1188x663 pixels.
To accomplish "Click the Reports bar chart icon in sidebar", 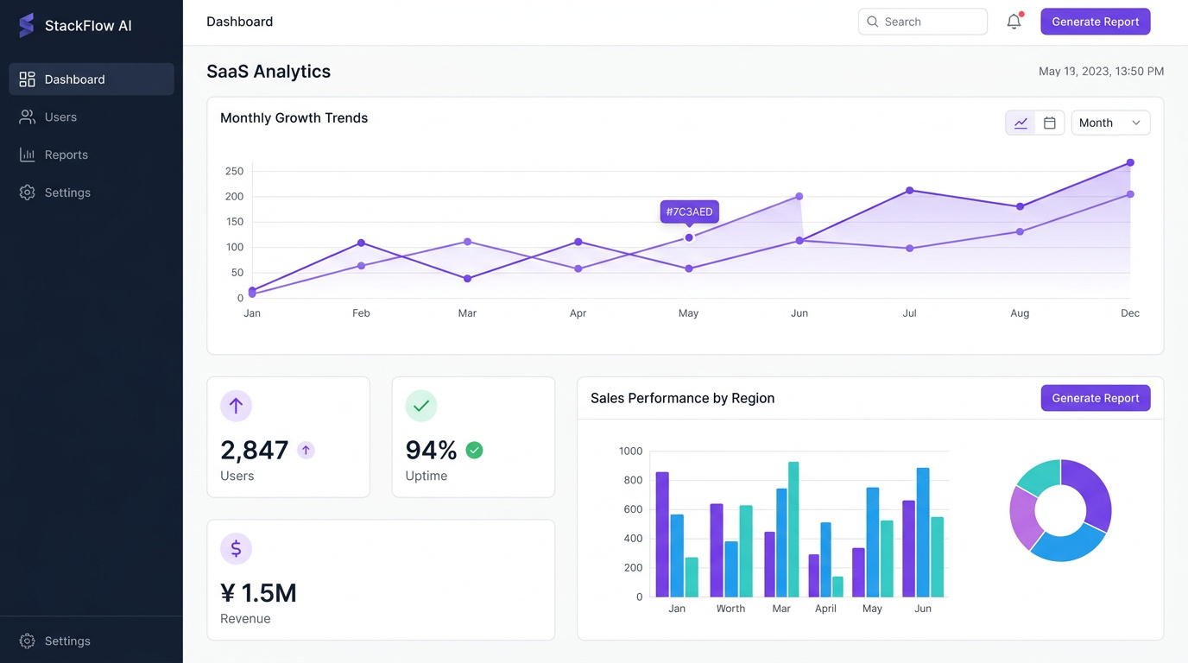I will [x=27, y=155].
